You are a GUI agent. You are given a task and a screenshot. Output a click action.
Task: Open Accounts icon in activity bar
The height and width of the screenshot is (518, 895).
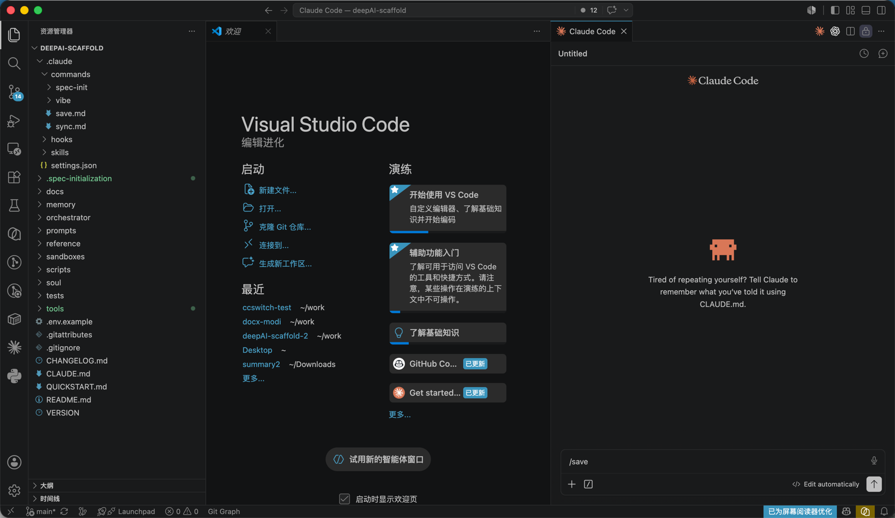(14, 462)
